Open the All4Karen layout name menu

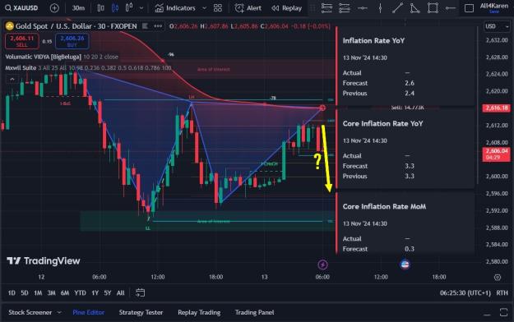click(x=494, y=8)
